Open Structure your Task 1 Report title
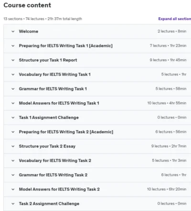This screenshot has width=191, height=211. tap(48, 60)
